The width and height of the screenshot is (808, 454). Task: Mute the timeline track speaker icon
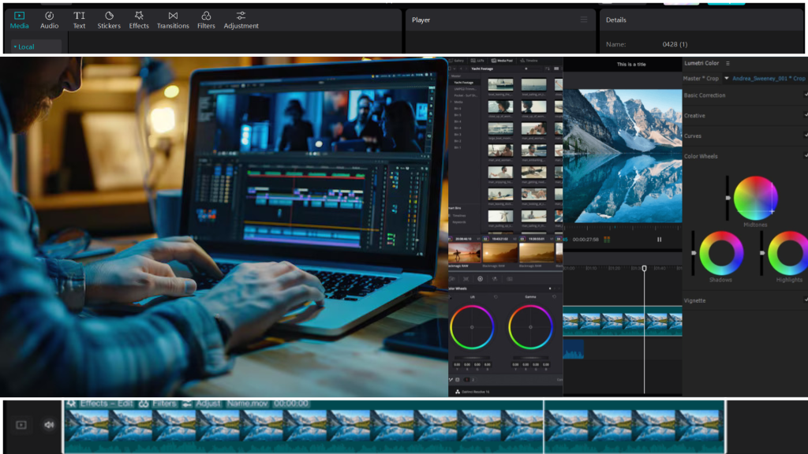[x=49, y=425]
